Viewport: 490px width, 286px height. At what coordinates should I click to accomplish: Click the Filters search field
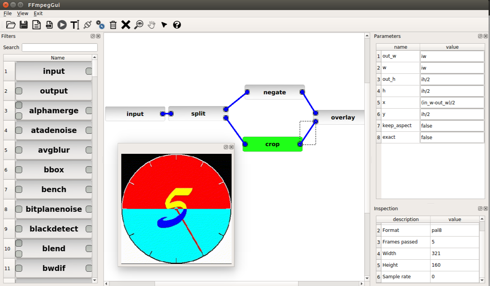pos(60,47)
